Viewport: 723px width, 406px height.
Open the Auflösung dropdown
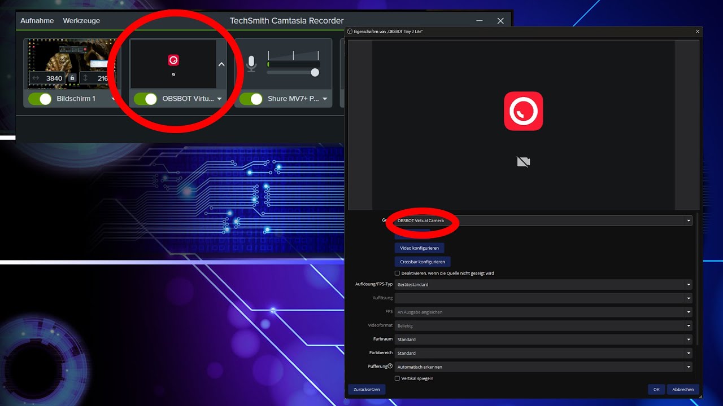[543, 298]
